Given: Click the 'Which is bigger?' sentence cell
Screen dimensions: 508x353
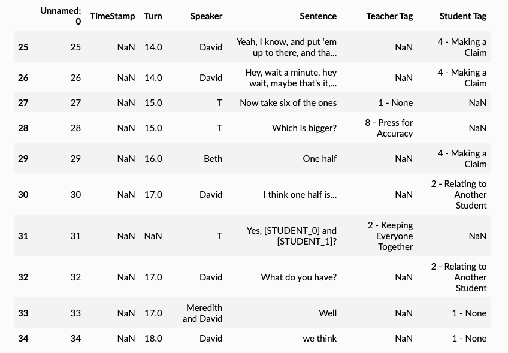Looking at the screenshot, I should pyautogui.click(x=304, y=128).
